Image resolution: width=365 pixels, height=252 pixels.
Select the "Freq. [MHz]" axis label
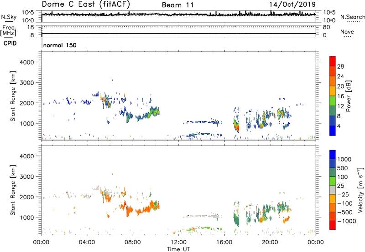tap(8, 31)
